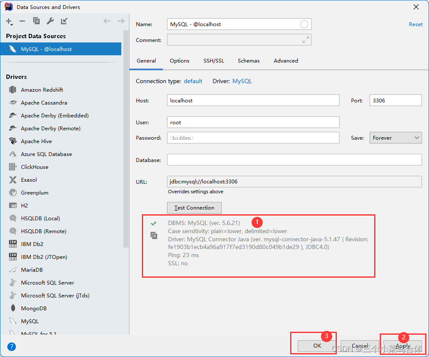429x357 pixels.
Task: Choose Apache Cassandra driver
Action: pos(44,102)
